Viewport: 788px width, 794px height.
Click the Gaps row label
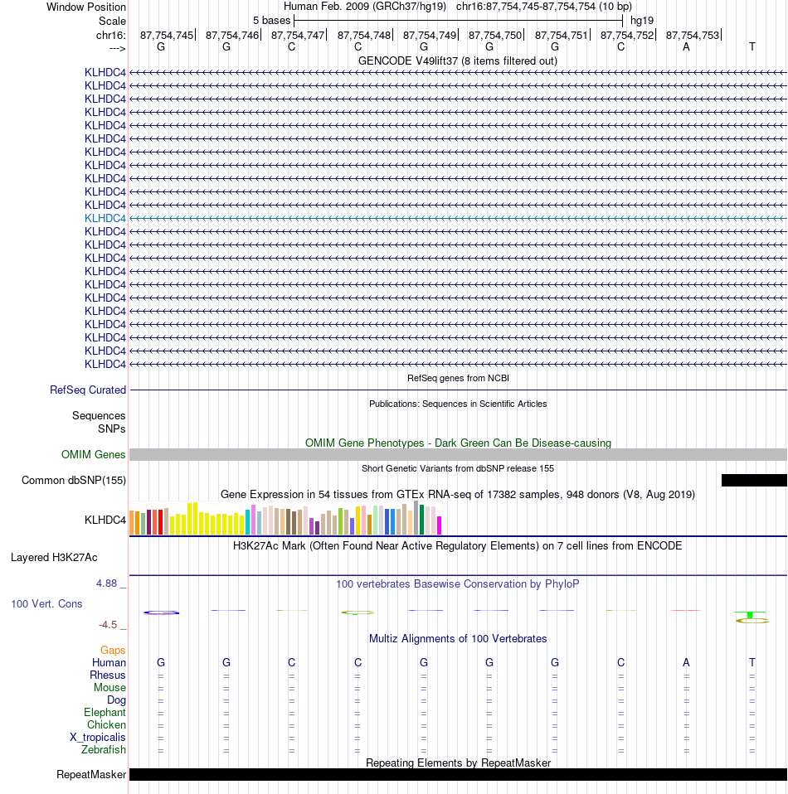(113, 650)
